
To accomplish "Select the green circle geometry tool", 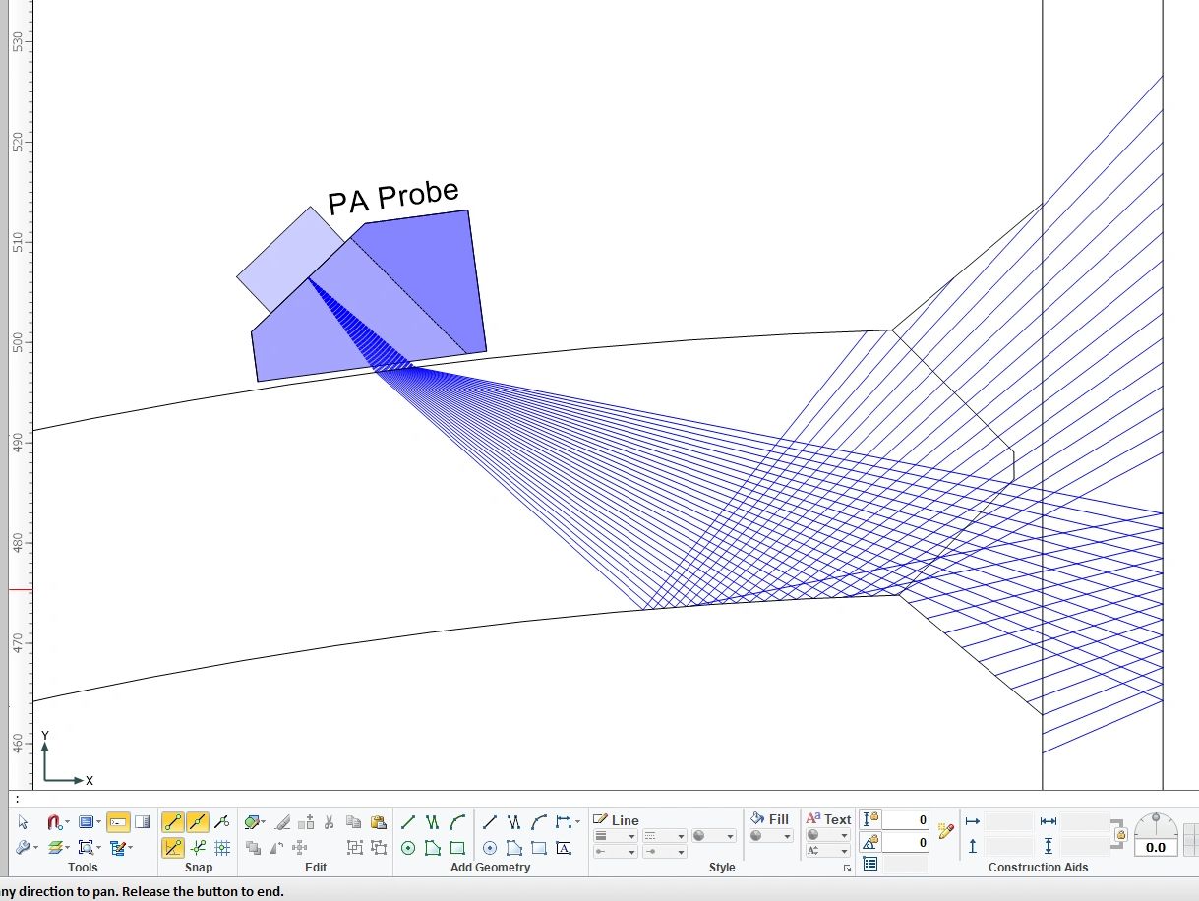I will (x=408, y=848).
